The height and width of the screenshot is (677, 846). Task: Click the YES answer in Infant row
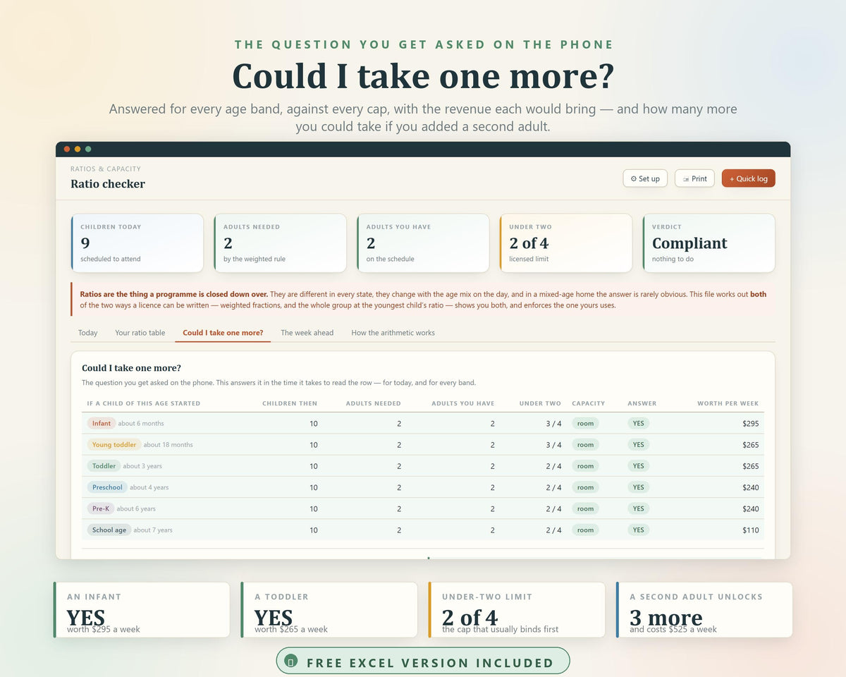click(638, 423)
